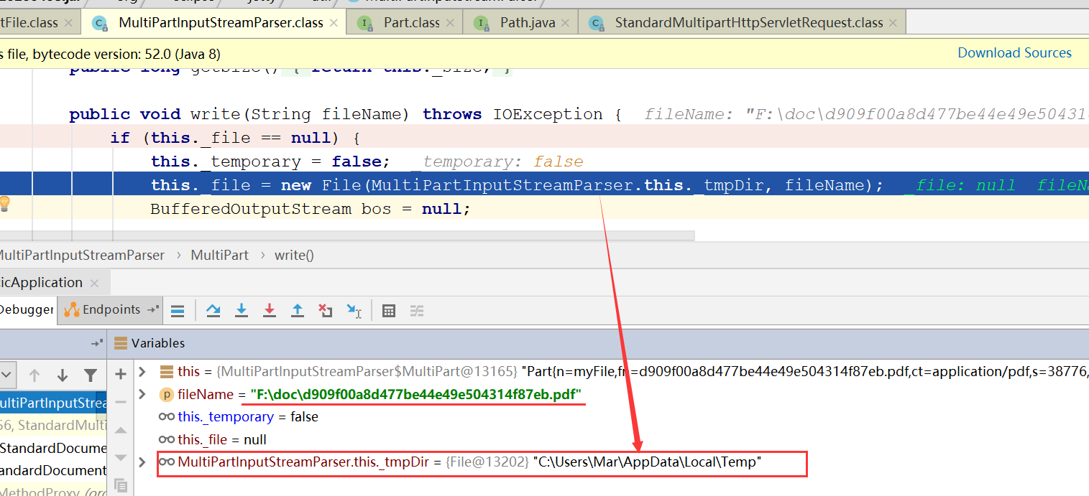The image size is (1089, 496).
Task: Click the Trace Current Stream Chain icon
Action: click(x=417, y=311)
